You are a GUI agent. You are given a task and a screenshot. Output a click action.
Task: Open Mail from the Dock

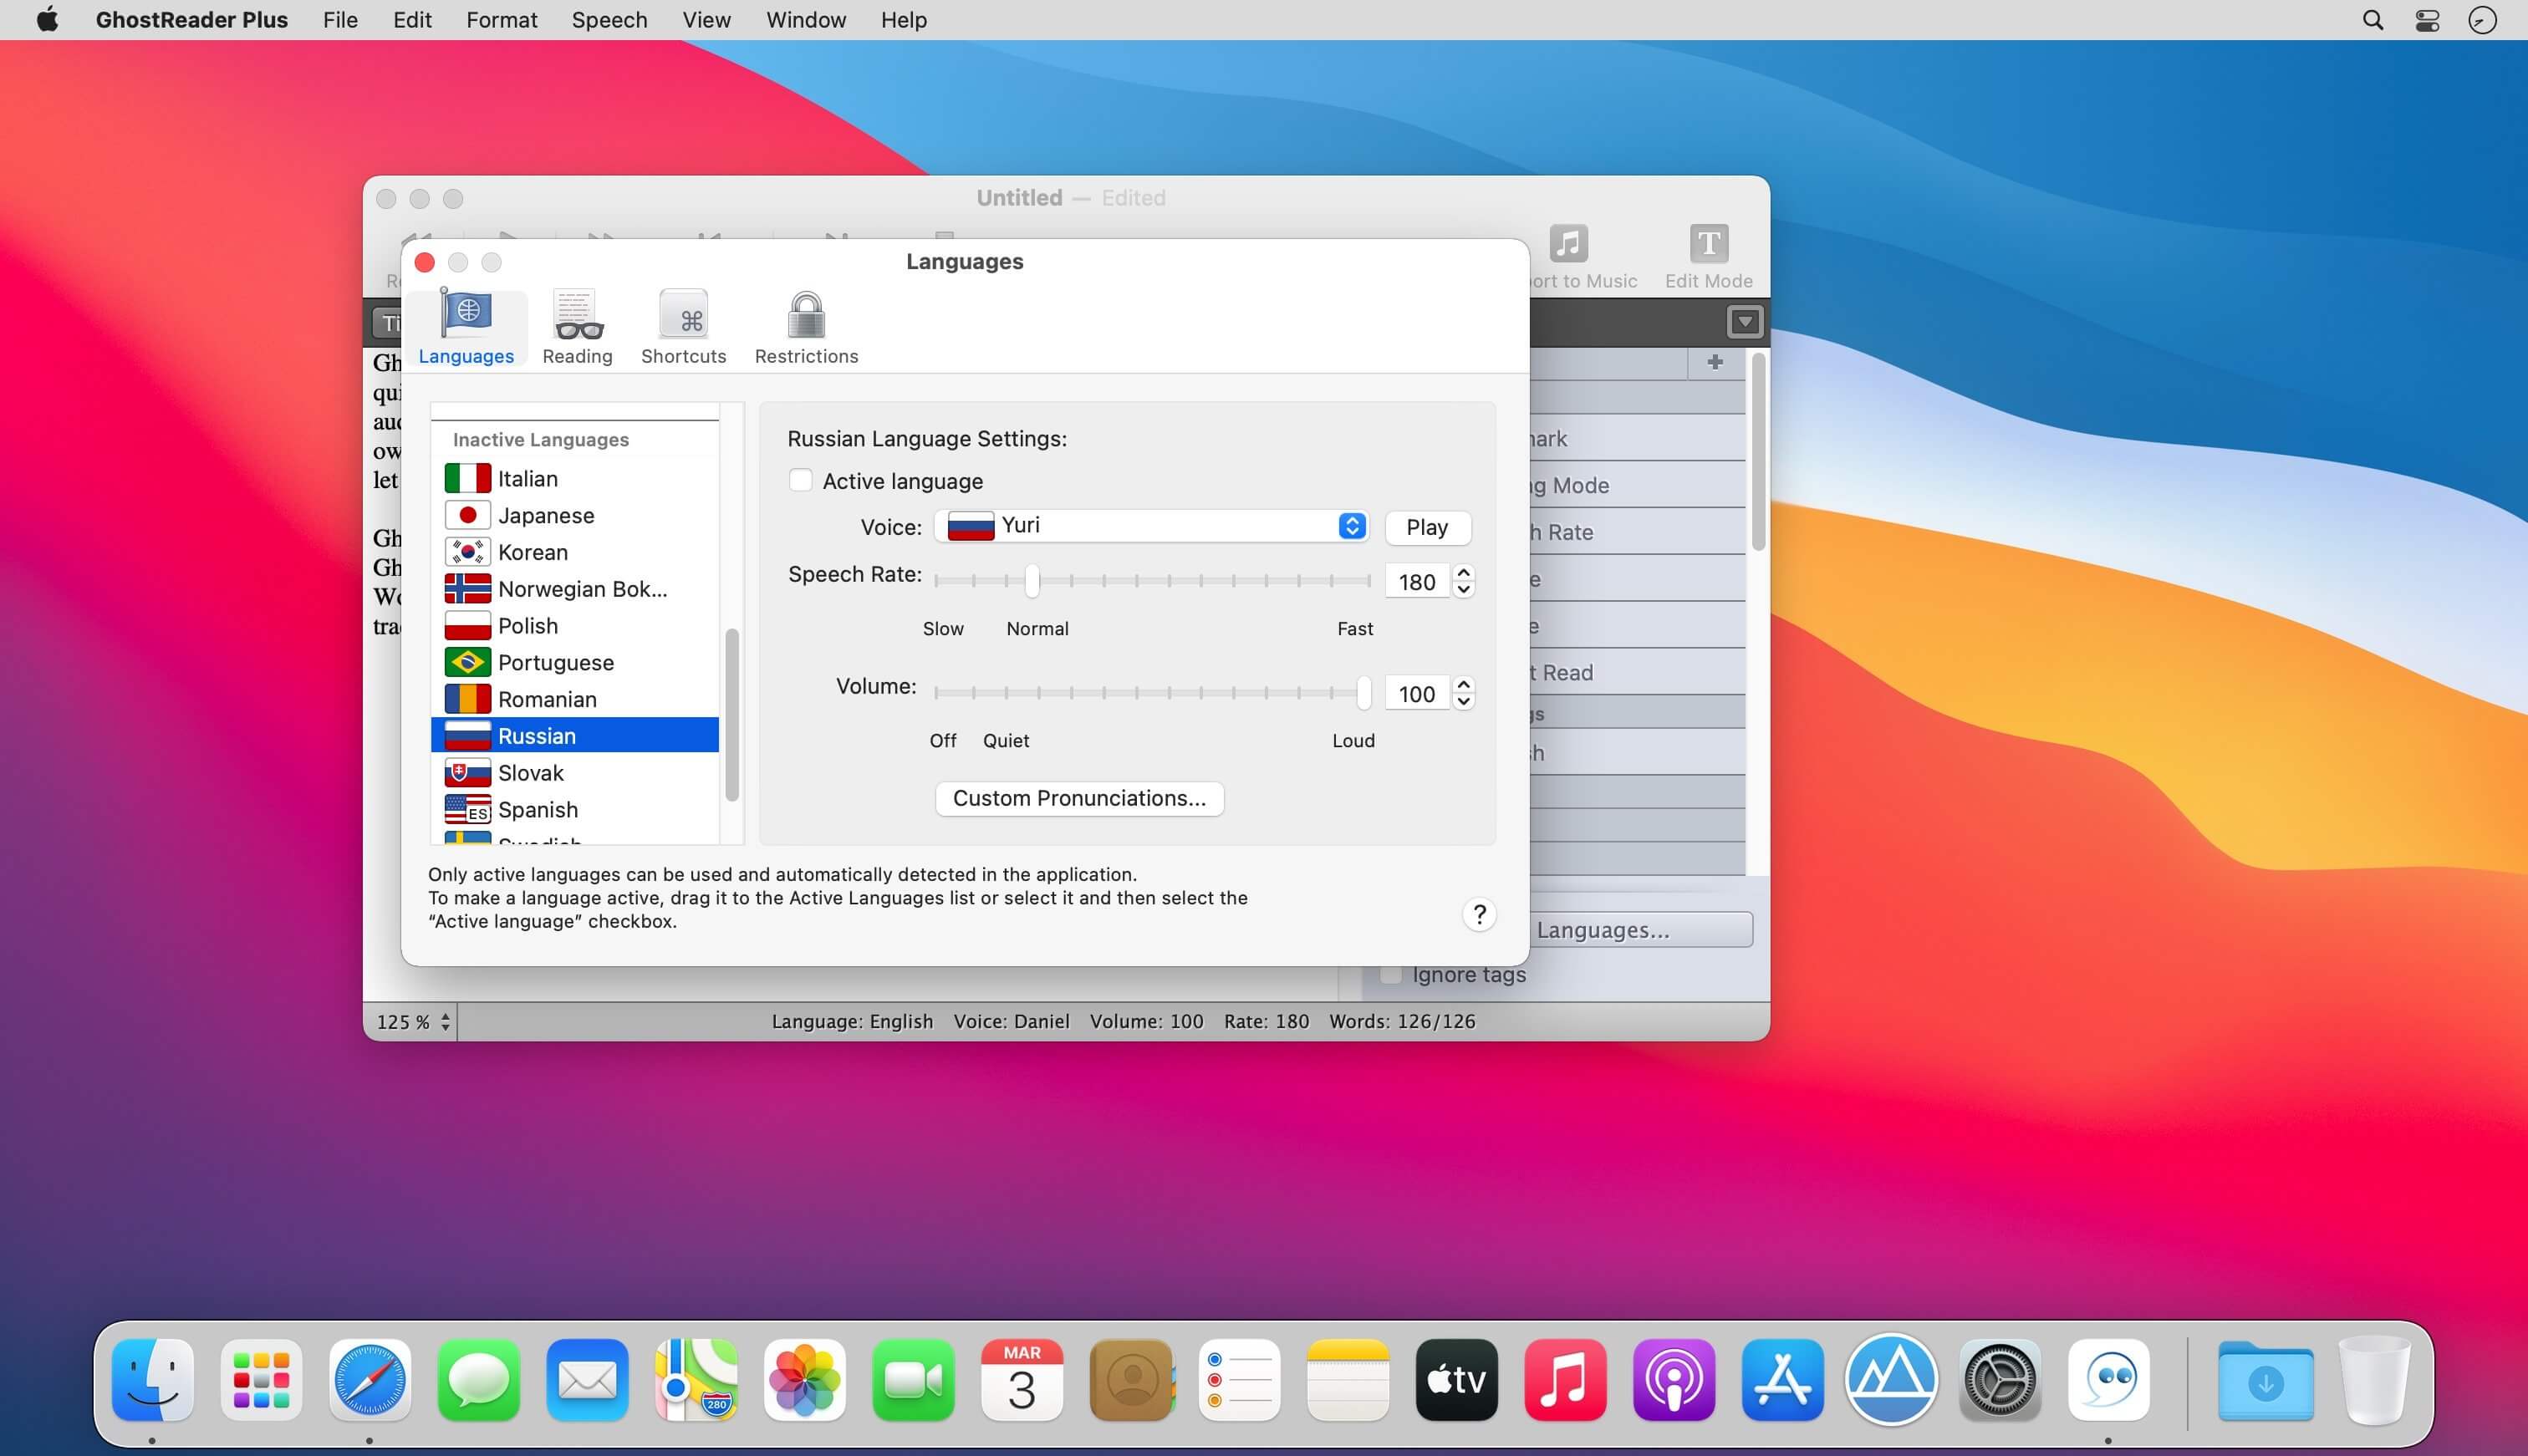click(x=587, y=1379)
